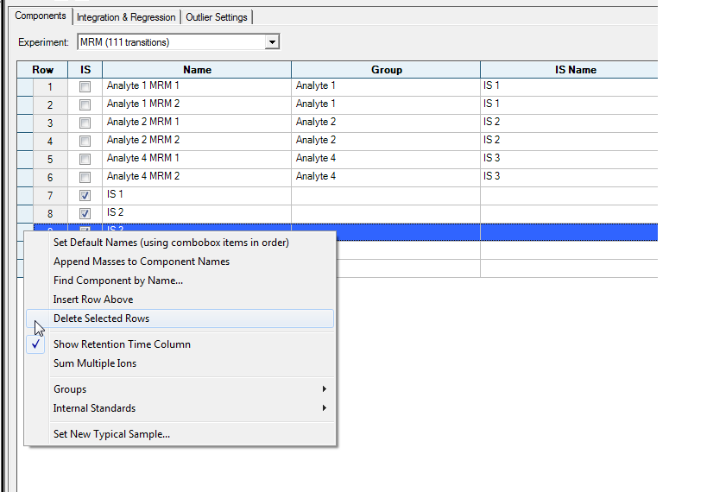The width and height of the screenshot is (707, 492).
Task: Open the Experiment dropdown arrow
Action: click(272, 41)
